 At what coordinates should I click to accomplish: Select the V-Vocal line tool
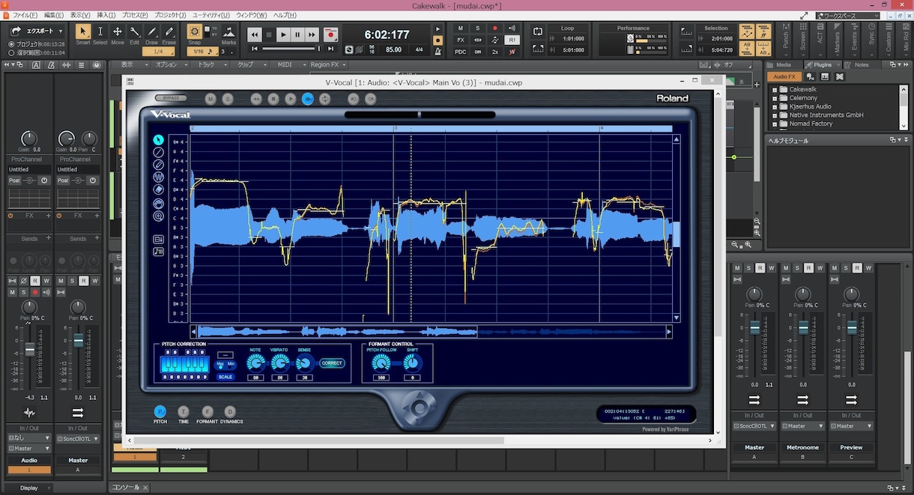pyautogui.click(x=159, y=152)
